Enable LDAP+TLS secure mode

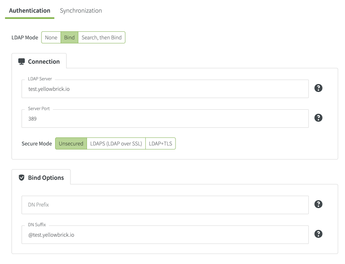click(x=160, y=143)
